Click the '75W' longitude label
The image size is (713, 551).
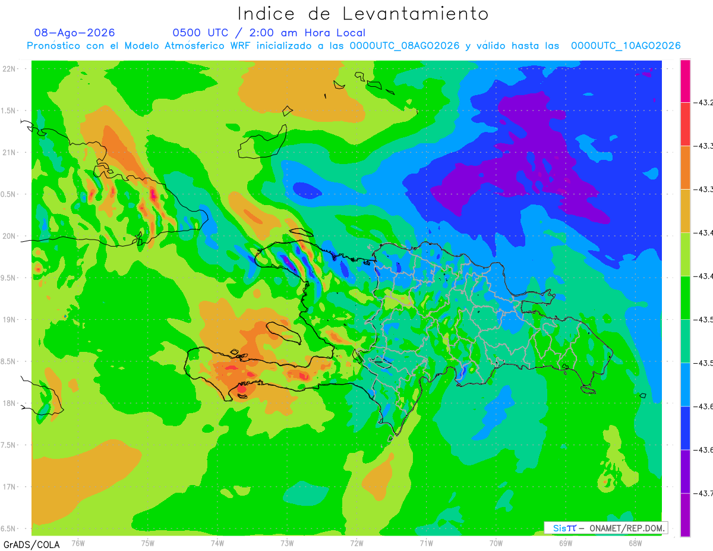(x=148, y=543)
